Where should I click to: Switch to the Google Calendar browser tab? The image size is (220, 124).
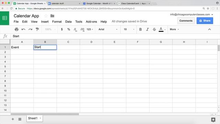pos(99,3)
